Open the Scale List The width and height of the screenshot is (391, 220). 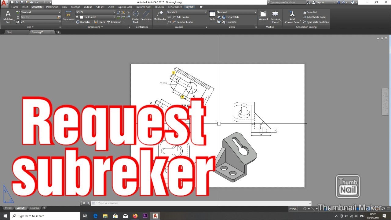[x=310, y=12]
